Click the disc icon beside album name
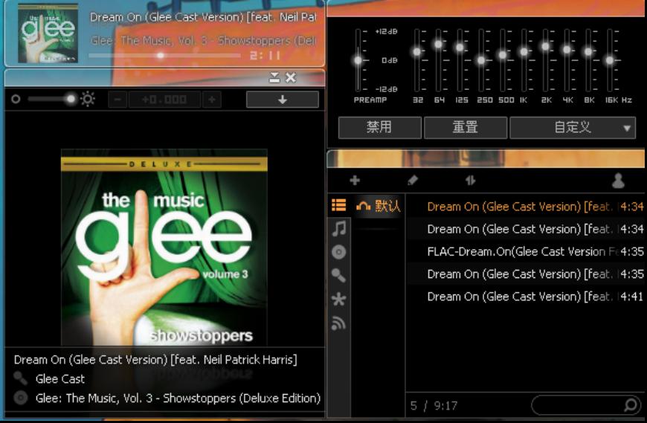 pos(20,398)
